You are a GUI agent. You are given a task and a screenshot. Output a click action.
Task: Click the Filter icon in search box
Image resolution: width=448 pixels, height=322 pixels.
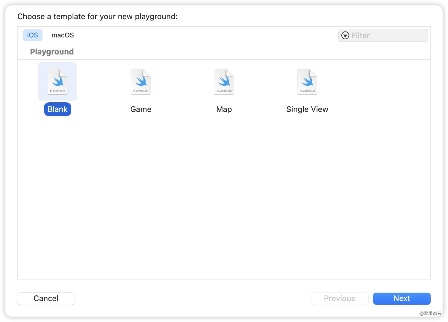345,35
